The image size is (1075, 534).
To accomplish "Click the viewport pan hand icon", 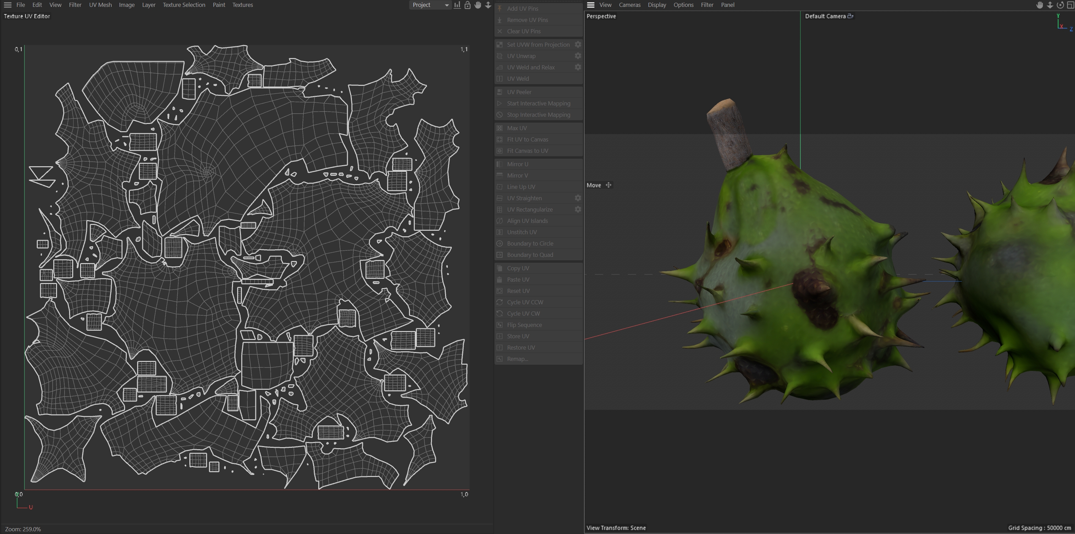I will (x=1040, y=5).
